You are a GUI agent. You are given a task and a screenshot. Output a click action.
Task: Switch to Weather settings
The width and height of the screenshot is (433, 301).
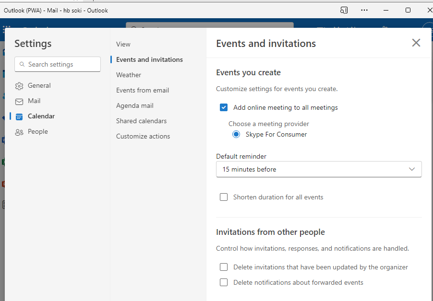pyautogui.click(x=128, y=75)
